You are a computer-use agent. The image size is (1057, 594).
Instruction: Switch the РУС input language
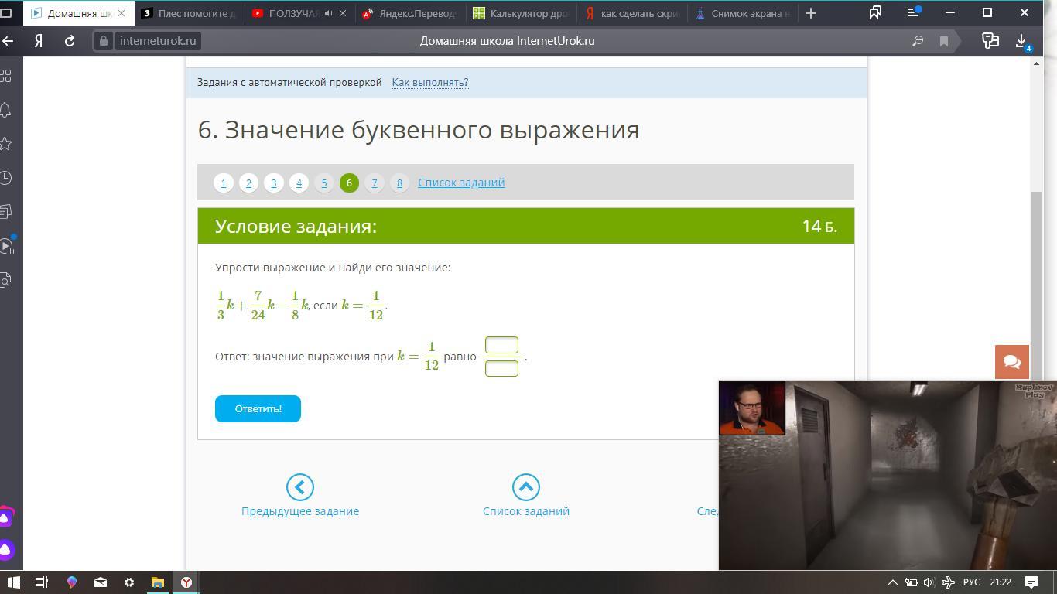971,582
